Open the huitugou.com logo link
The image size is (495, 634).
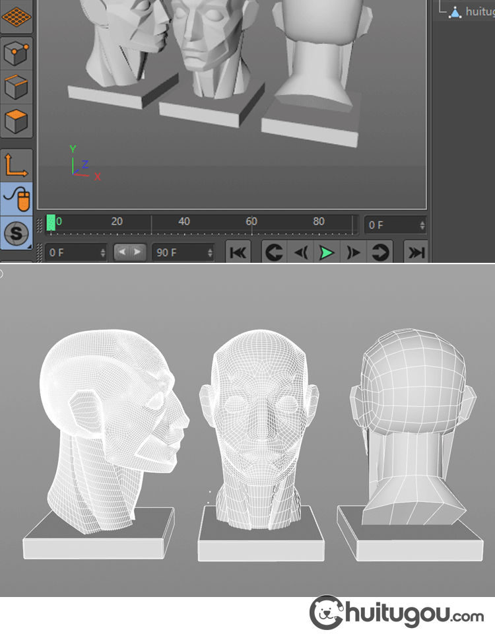tap(397, 614)
